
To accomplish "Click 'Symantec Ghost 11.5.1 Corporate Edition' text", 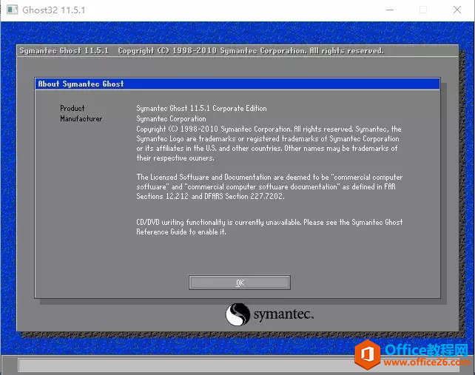I will [201, 108].
